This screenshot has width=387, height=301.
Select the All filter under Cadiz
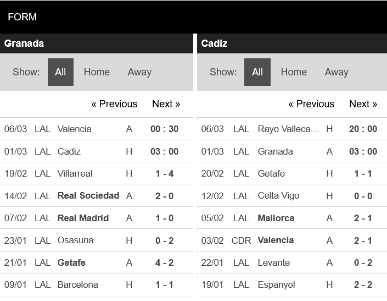point(257,72)
